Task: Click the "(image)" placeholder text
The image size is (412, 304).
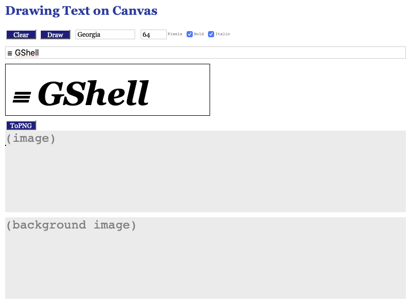Action: 31,138
